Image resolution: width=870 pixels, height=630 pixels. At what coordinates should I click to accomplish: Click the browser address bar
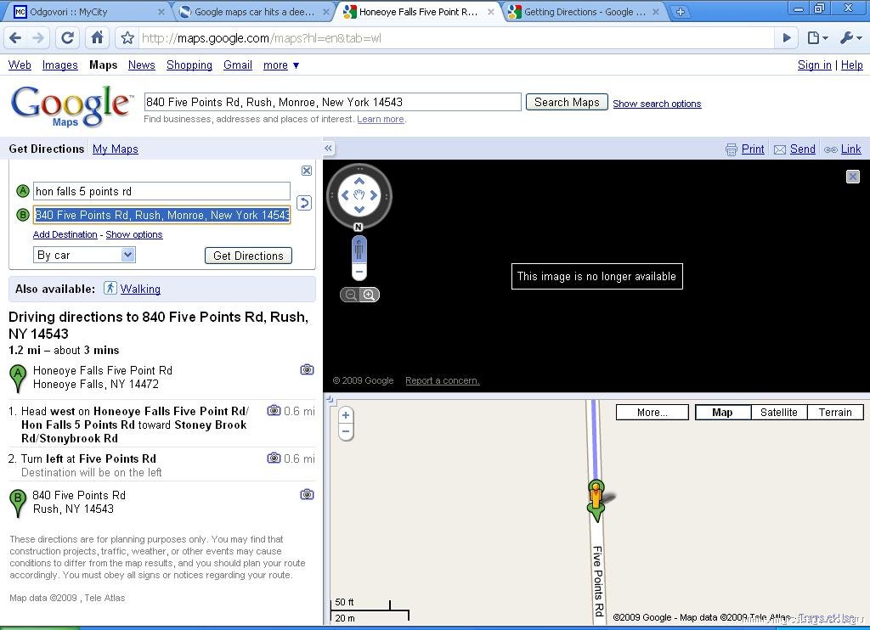pyautogui.click(x=456, y=37)
